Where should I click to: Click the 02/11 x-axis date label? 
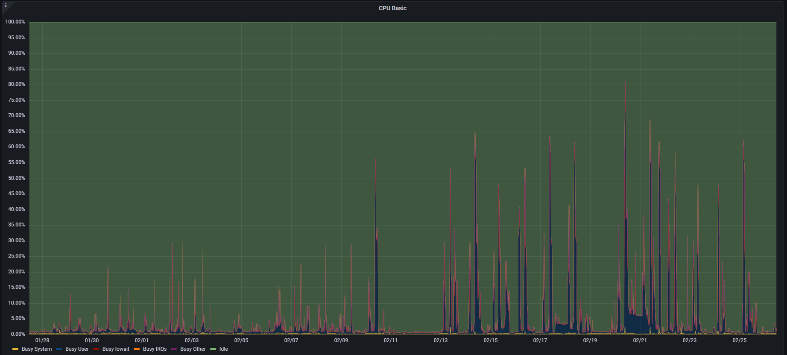point(391,340)
